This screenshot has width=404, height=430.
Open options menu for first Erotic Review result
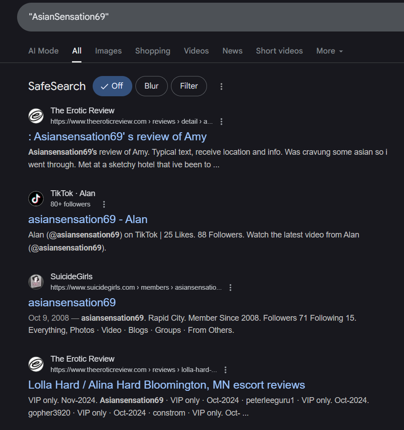pyautogui.click(x=221, y=121)
